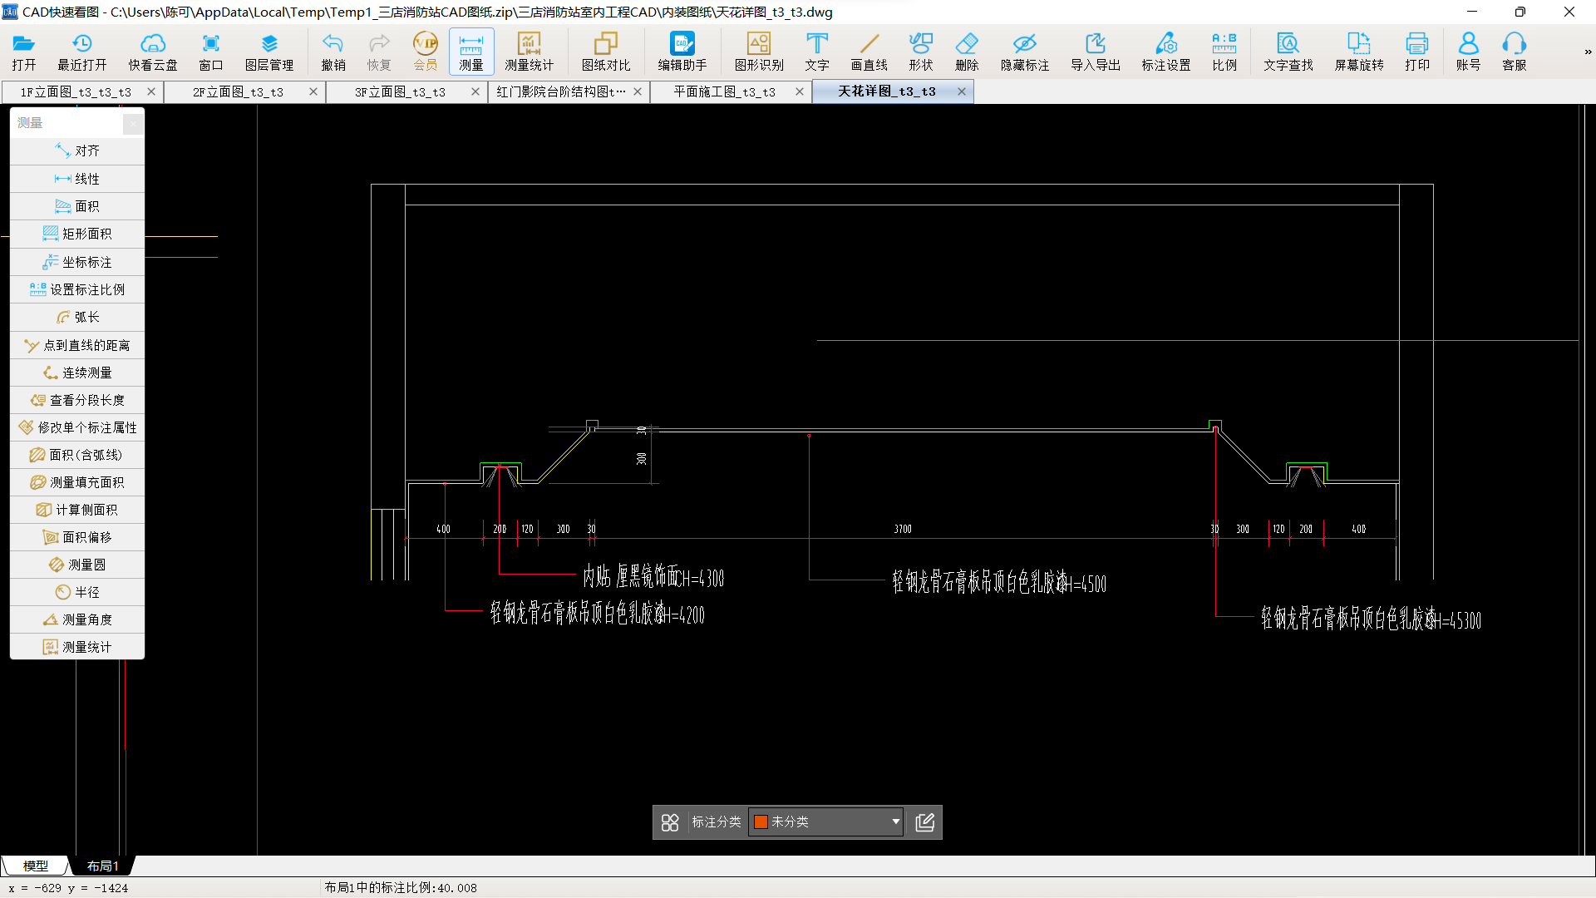Viewport: 1596px width, 898px height.
Task: Select 测量填充面积 option
Action: (x=77, y=482)
